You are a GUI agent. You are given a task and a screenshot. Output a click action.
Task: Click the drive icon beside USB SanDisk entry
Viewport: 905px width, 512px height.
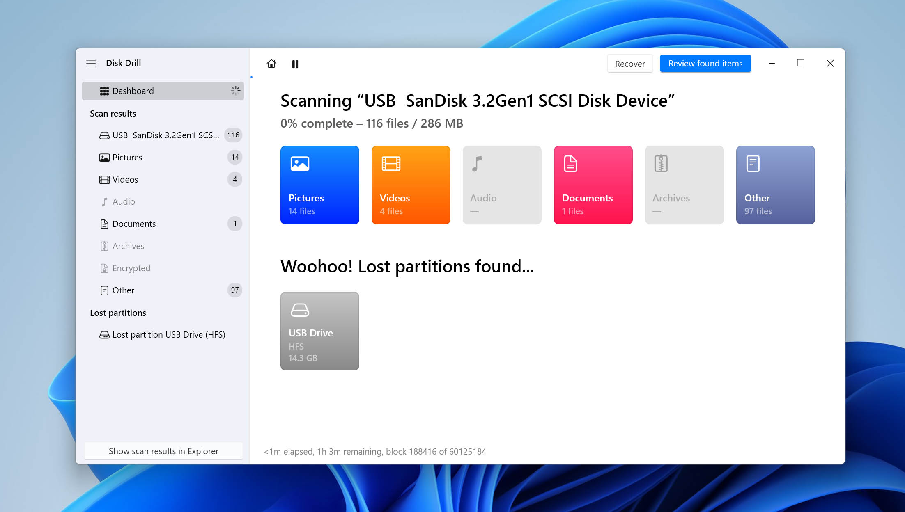tap(104, 135)
